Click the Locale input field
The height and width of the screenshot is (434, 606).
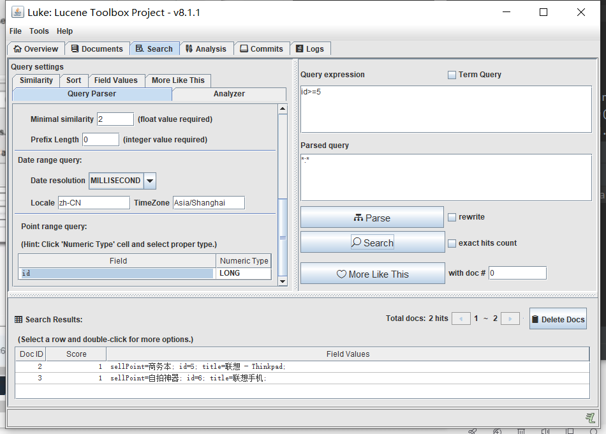point(94,203)
